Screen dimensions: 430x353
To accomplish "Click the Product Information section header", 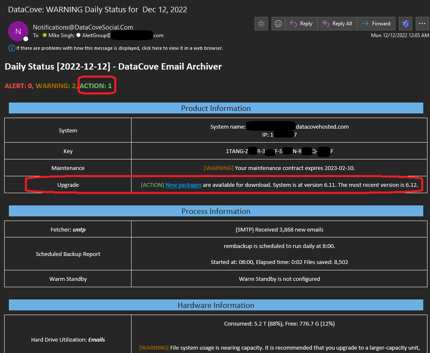I will [216, 108].
